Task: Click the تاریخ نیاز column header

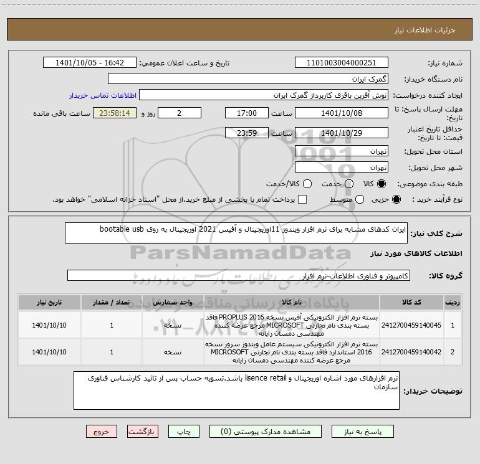Action: [49, 303]
